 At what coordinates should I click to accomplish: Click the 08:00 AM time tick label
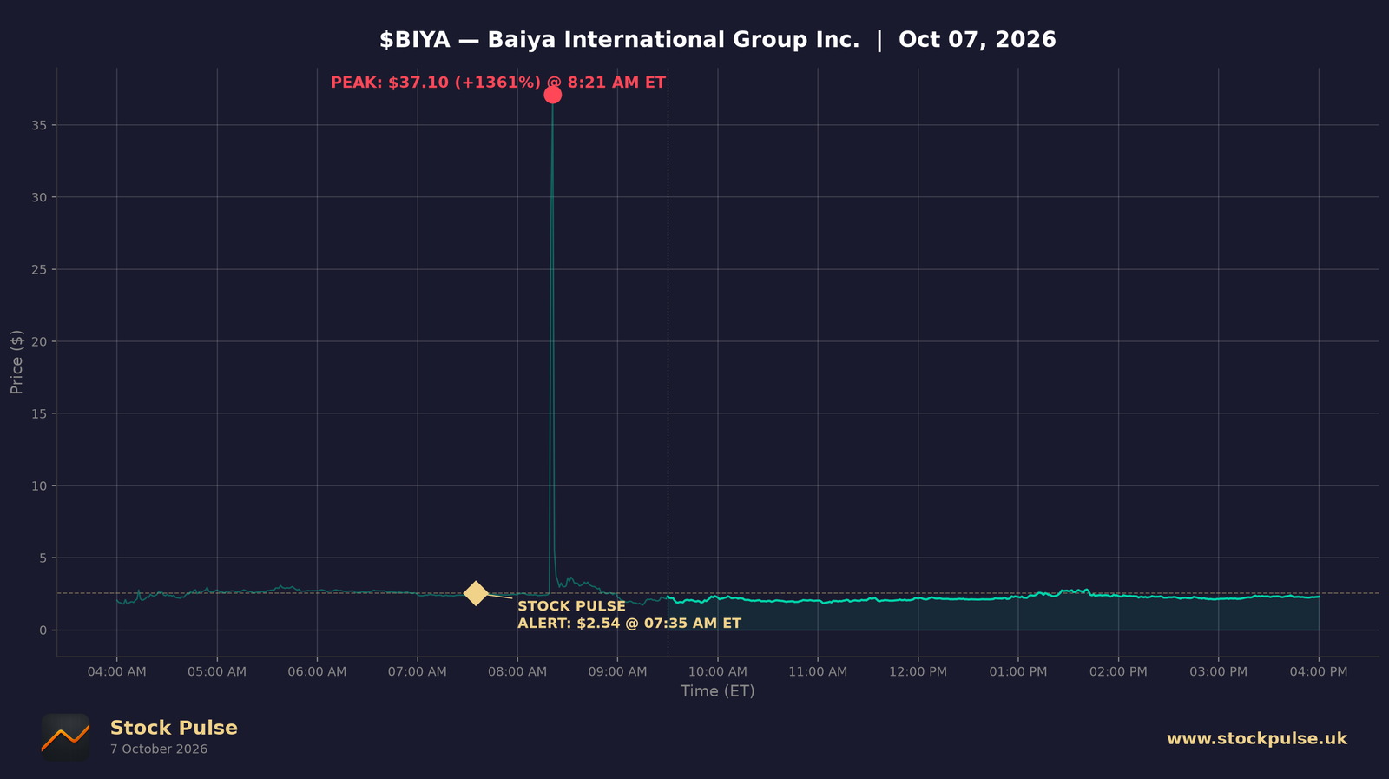[517, 672]
